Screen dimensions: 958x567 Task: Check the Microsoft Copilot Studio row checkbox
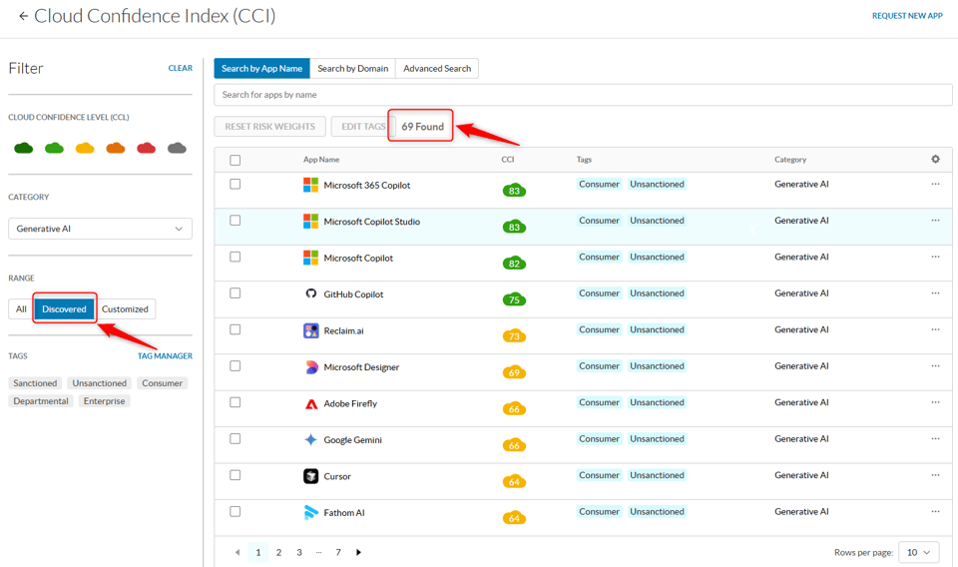point(236,221)
